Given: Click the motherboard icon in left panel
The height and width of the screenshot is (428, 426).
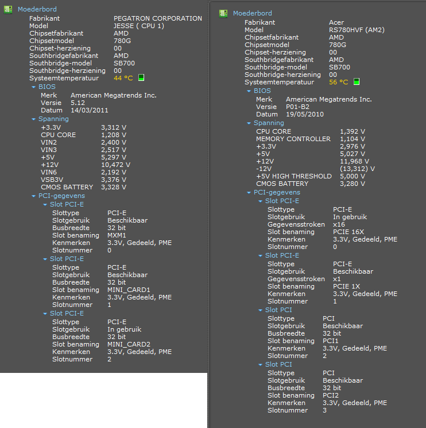Looking at the screenshot, I should (7, 9).
